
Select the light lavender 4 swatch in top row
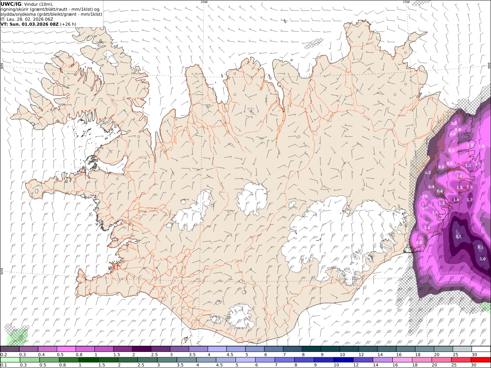217,349
